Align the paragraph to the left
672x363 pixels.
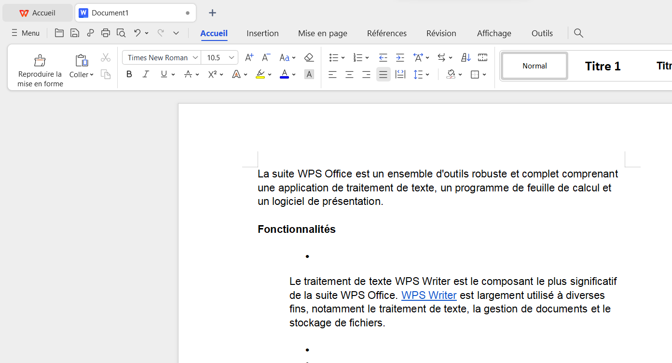pos(332,74)
